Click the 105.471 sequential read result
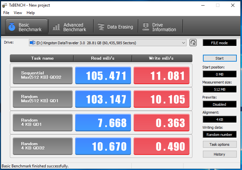Screen dimensions: 242x170 click(x=103, y=75)
